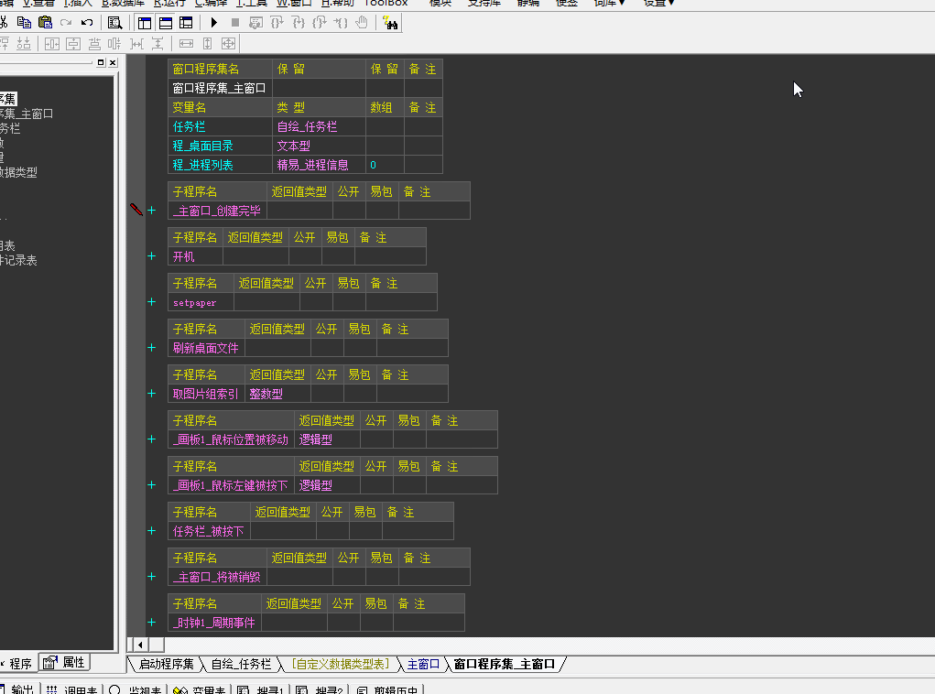Close the left side panel
This screenshot has width=935, height=694.
click(112, 62)
